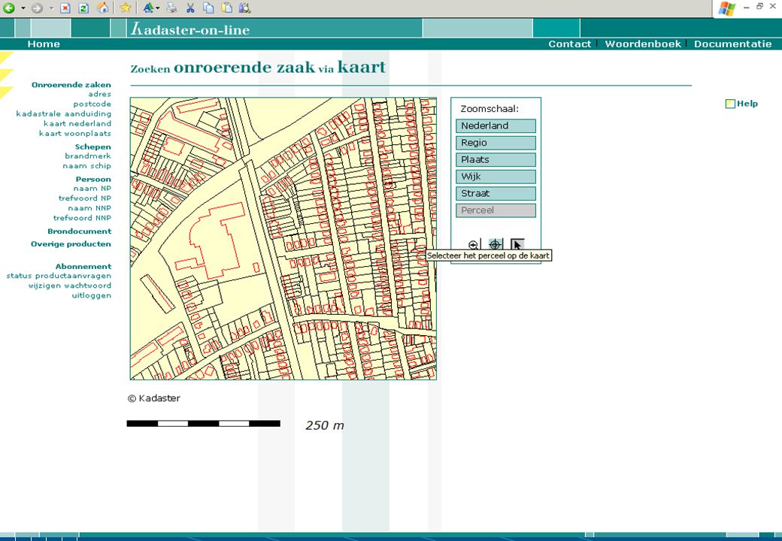Set zoom scale to Plaats
Image resolution: width=782 pixels, height=541 pixels.
[x=496, y=159]
